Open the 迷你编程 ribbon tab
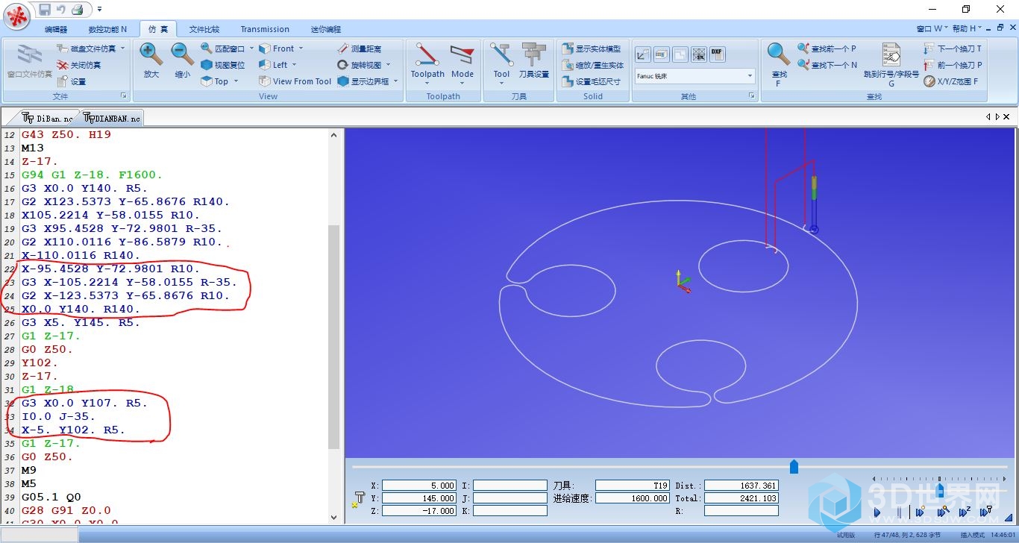 tap(326, 29)
